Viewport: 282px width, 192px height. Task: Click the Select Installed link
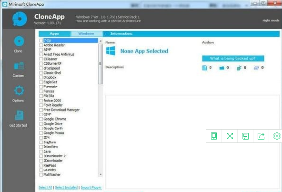[x=66, y=188]
